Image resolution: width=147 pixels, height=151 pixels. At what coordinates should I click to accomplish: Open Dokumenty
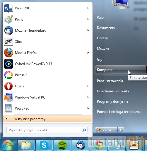pos(106,28)
